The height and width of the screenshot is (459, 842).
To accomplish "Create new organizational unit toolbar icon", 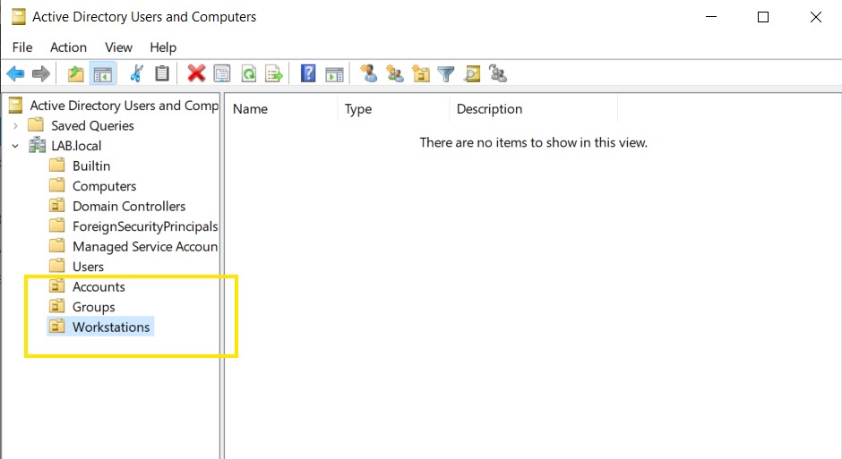I will pyautogui.click(x=420, y=73).
